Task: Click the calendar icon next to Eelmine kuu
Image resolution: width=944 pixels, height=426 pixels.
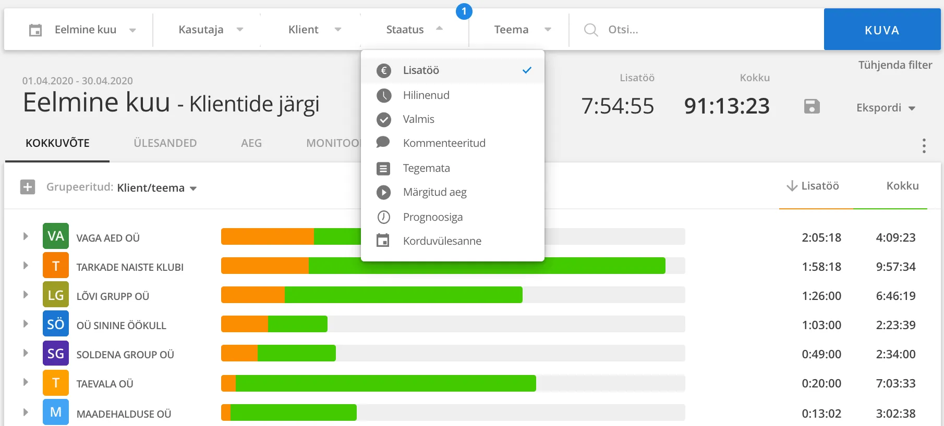Action: 35,30
